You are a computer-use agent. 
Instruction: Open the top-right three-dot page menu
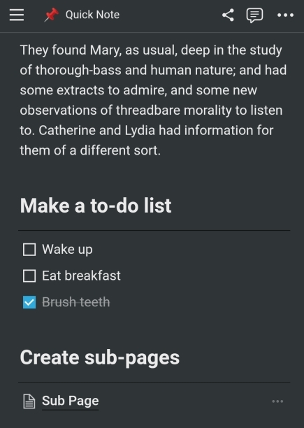tap(285, 15)
